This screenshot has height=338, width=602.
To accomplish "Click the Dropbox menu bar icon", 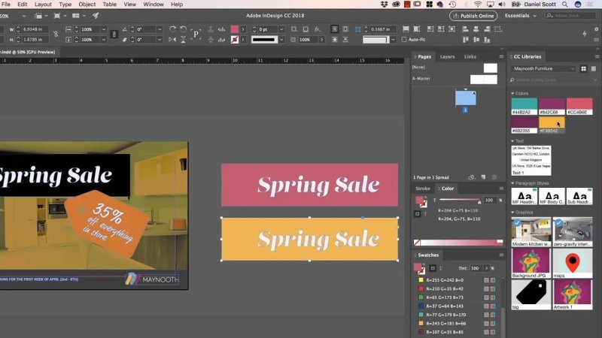I will point(384,5).
